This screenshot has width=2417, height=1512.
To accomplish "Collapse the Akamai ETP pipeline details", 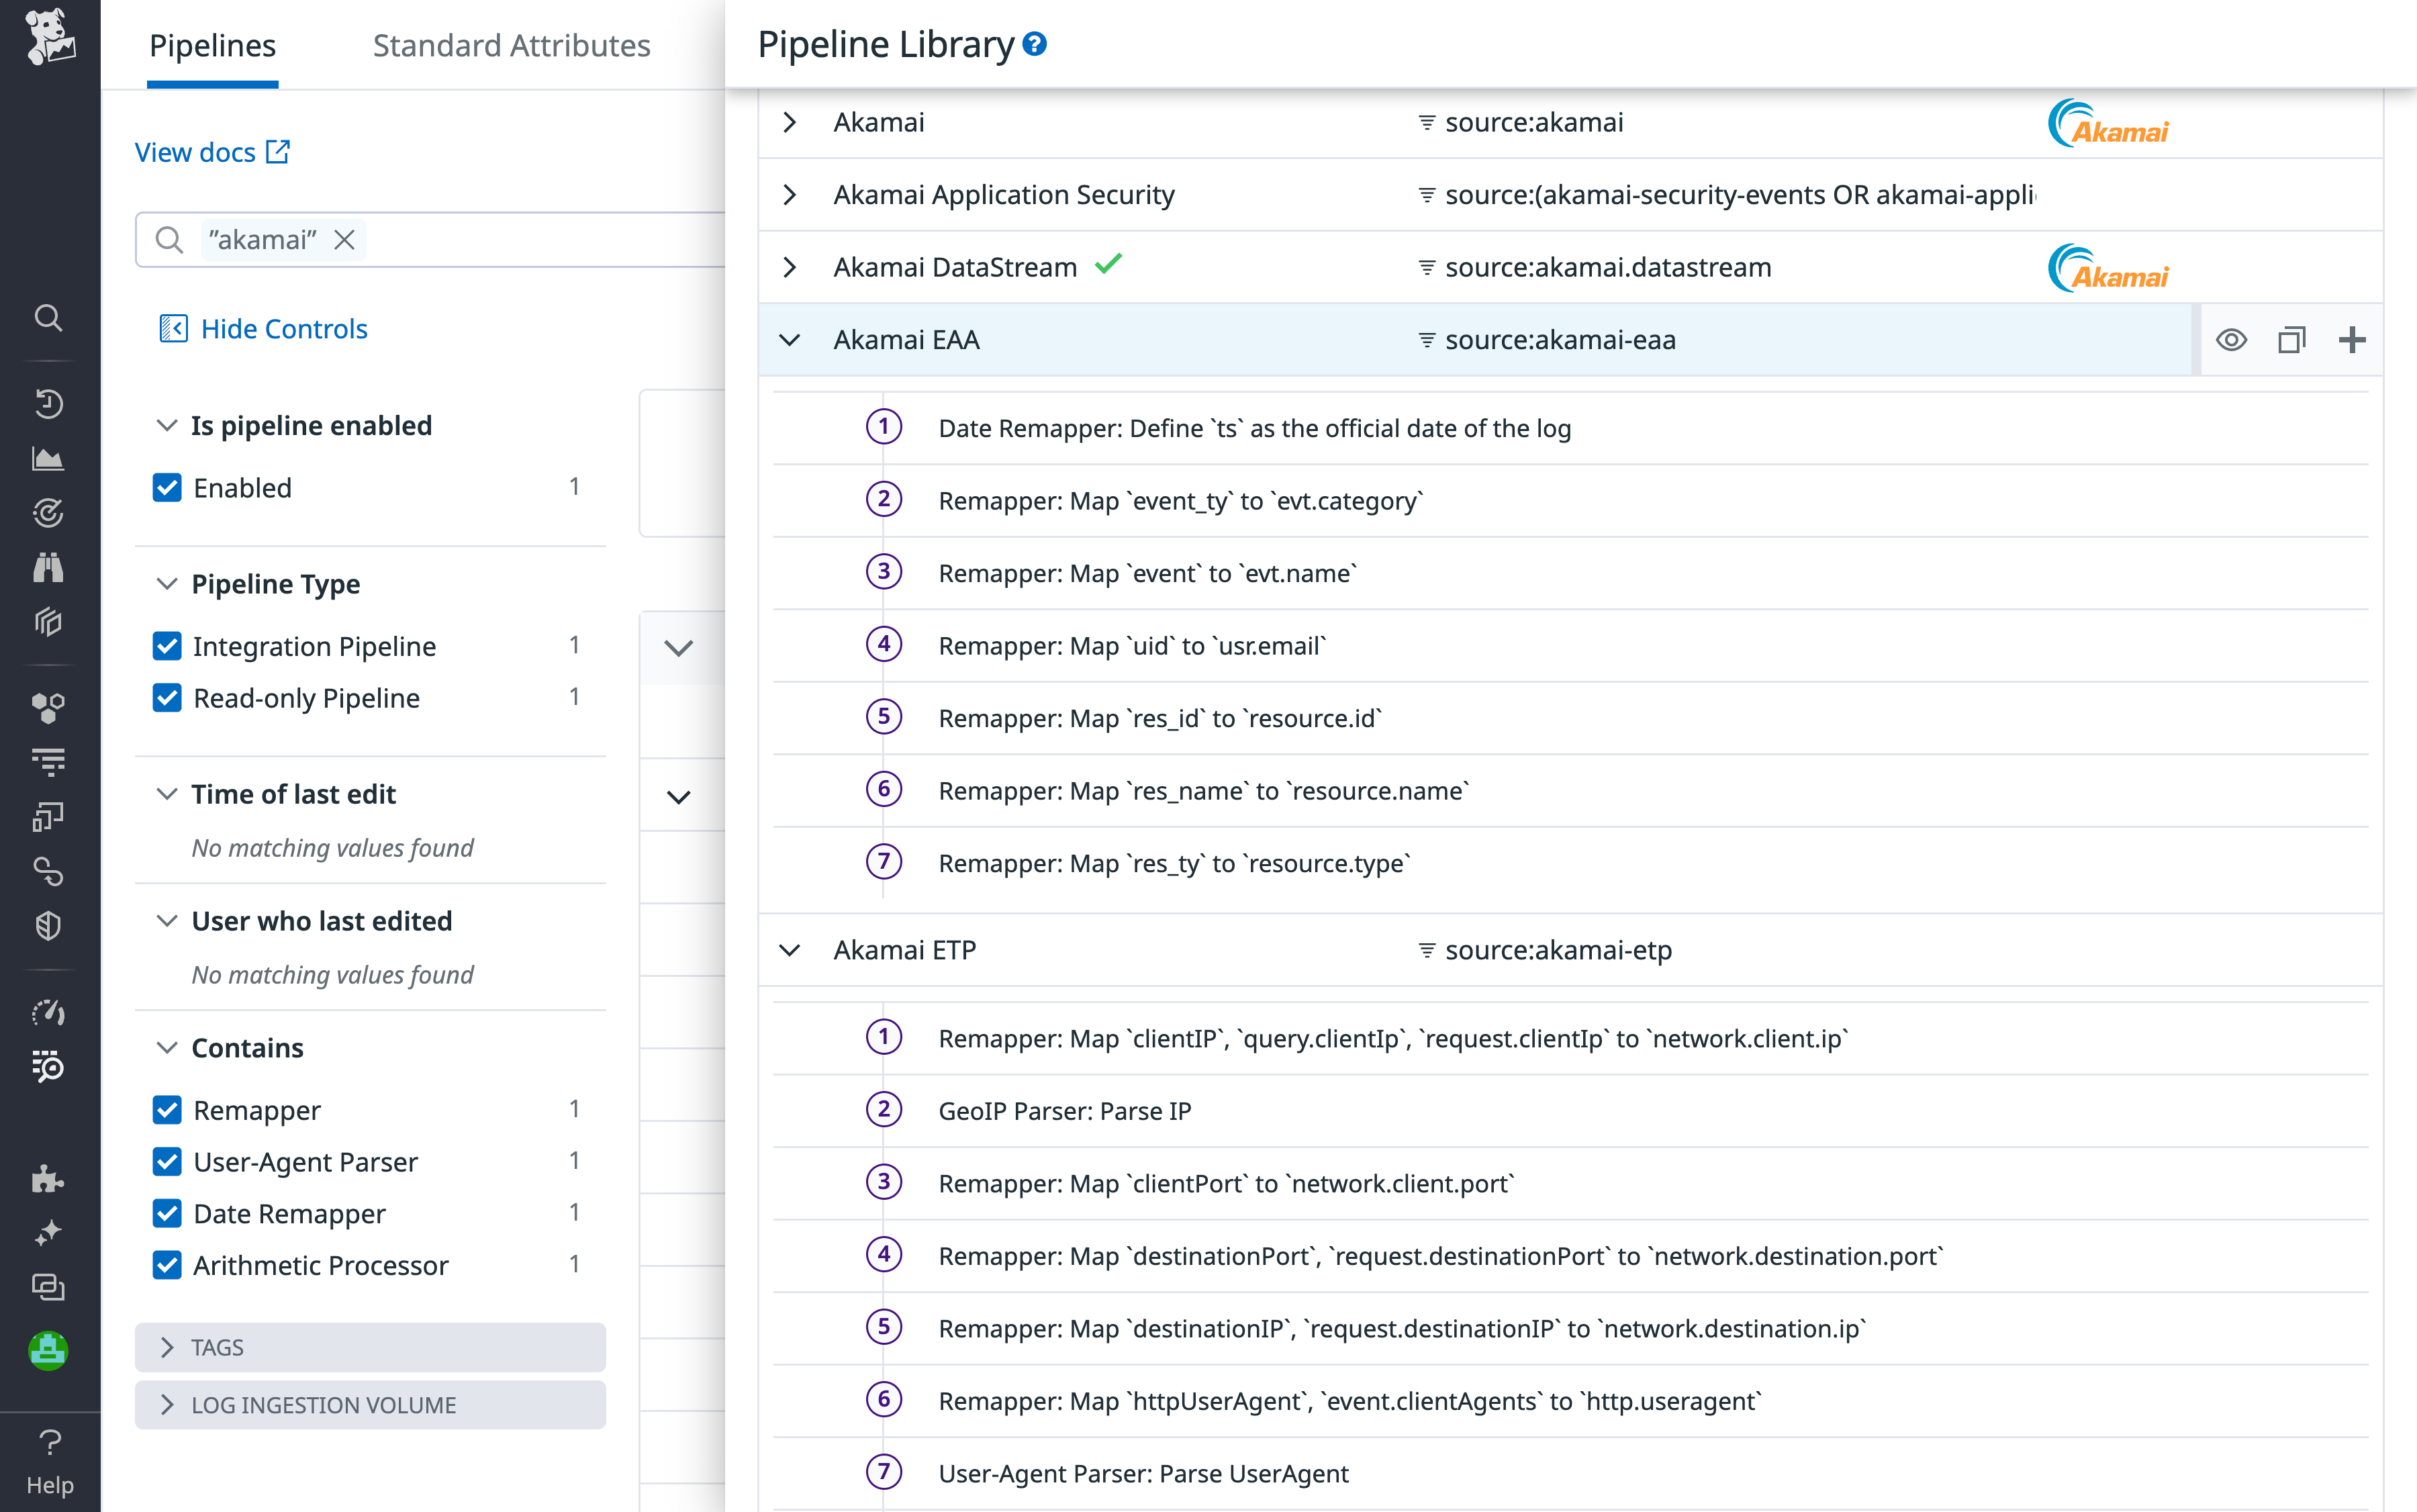I will pyautogui.click(x=790, y=950).
